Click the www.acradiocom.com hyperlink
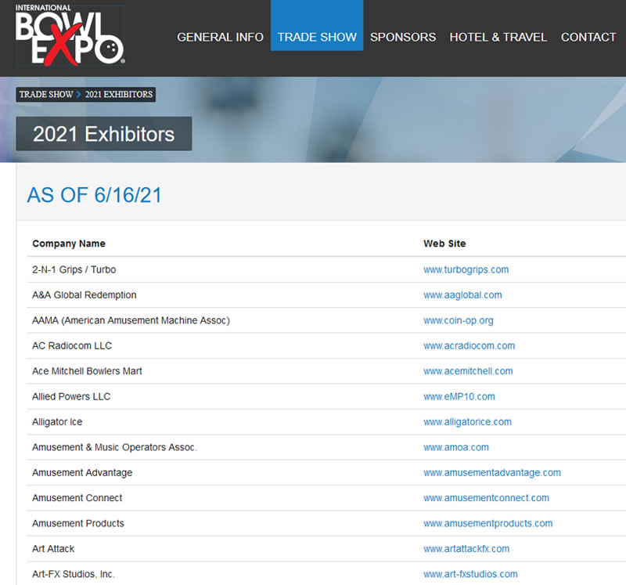The image size is (626, 585). pos(468,345)
